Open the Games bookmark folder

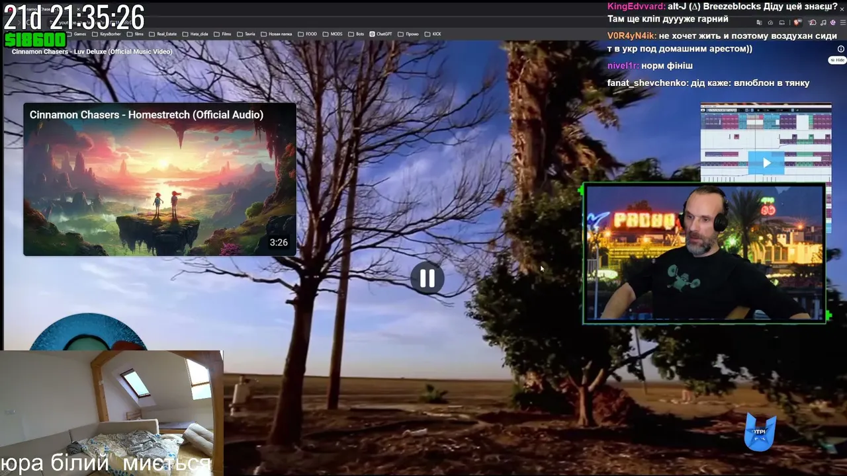tap(76, 34)
